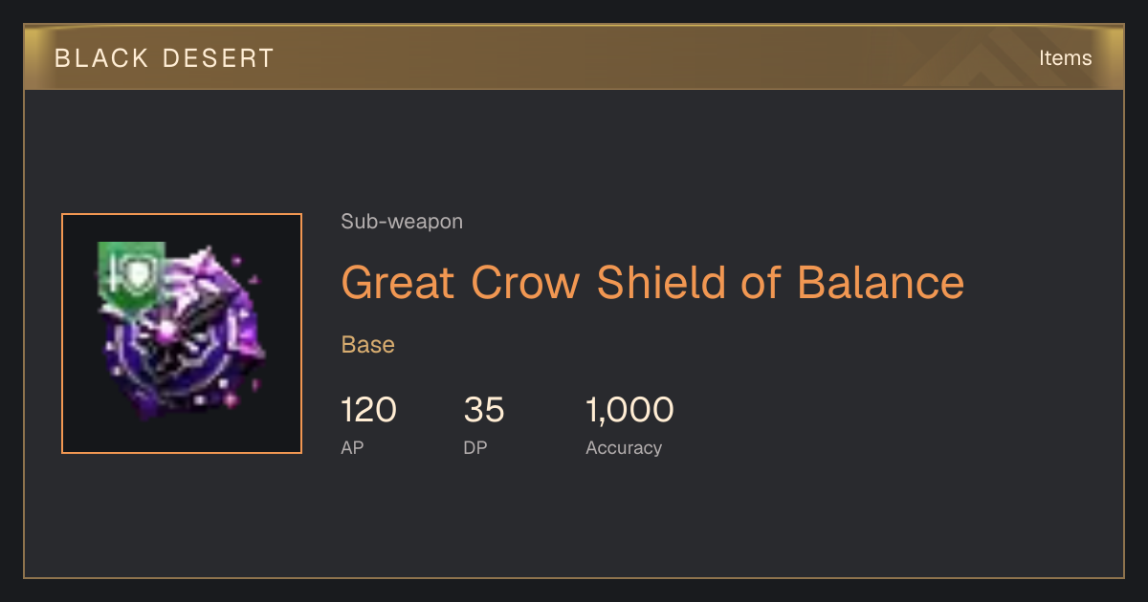Click the 35 DP value
The width and height of the screenshot is (1148, 602).
point(484,410)
